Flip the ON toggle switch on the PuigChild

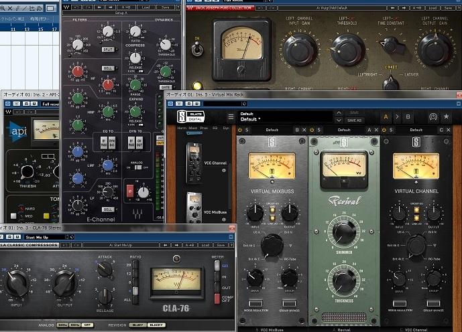point(197,49)
